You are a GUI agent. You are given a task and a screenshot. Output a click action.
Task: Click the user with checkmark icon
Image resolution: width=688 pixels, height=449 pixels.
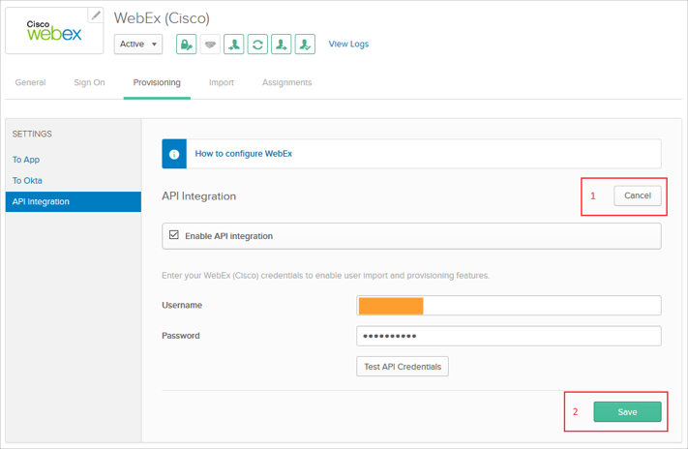(x=305, y=45)
